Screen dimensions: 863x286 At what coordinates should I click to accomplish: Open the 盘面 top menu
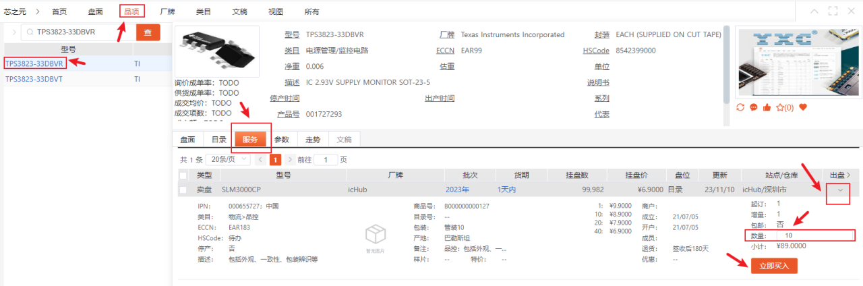(x=96, y=11)
